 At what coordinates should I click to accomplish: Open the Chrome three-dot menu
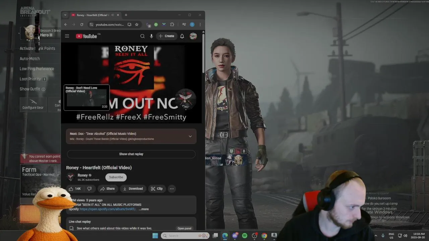pos(200,24)
